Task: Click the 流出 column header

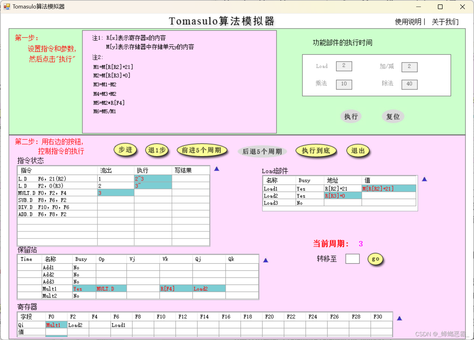Action: [116, 170]
